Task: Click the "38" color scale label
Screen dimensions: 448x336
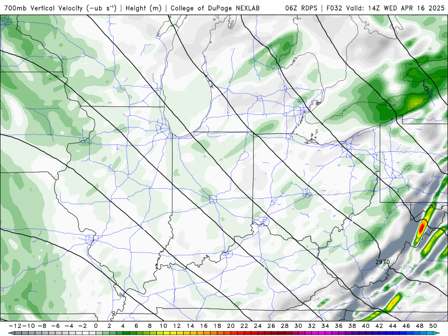Action: coord(352,326)
